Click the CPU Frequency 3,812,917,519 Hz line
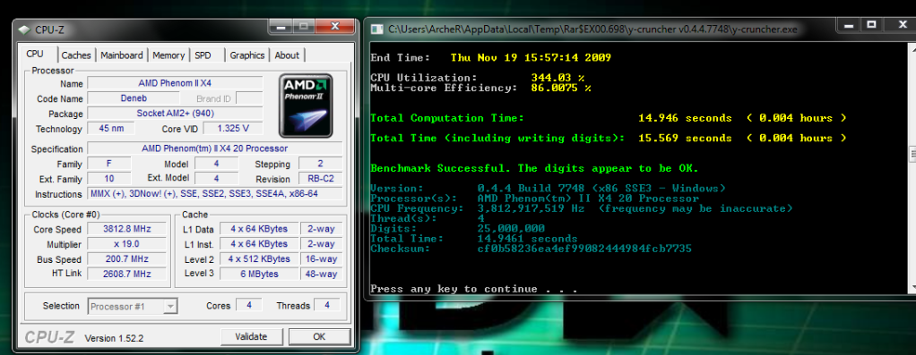Image resolution: width=916 pixels, height=355 pixels. 582,208
